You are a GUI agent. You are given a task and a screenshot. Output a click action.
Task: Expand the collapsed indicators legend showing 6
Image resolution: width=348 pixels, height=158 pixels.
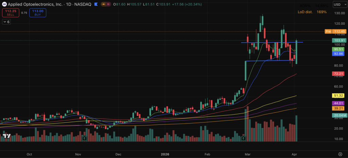click(x=6, y=22)
